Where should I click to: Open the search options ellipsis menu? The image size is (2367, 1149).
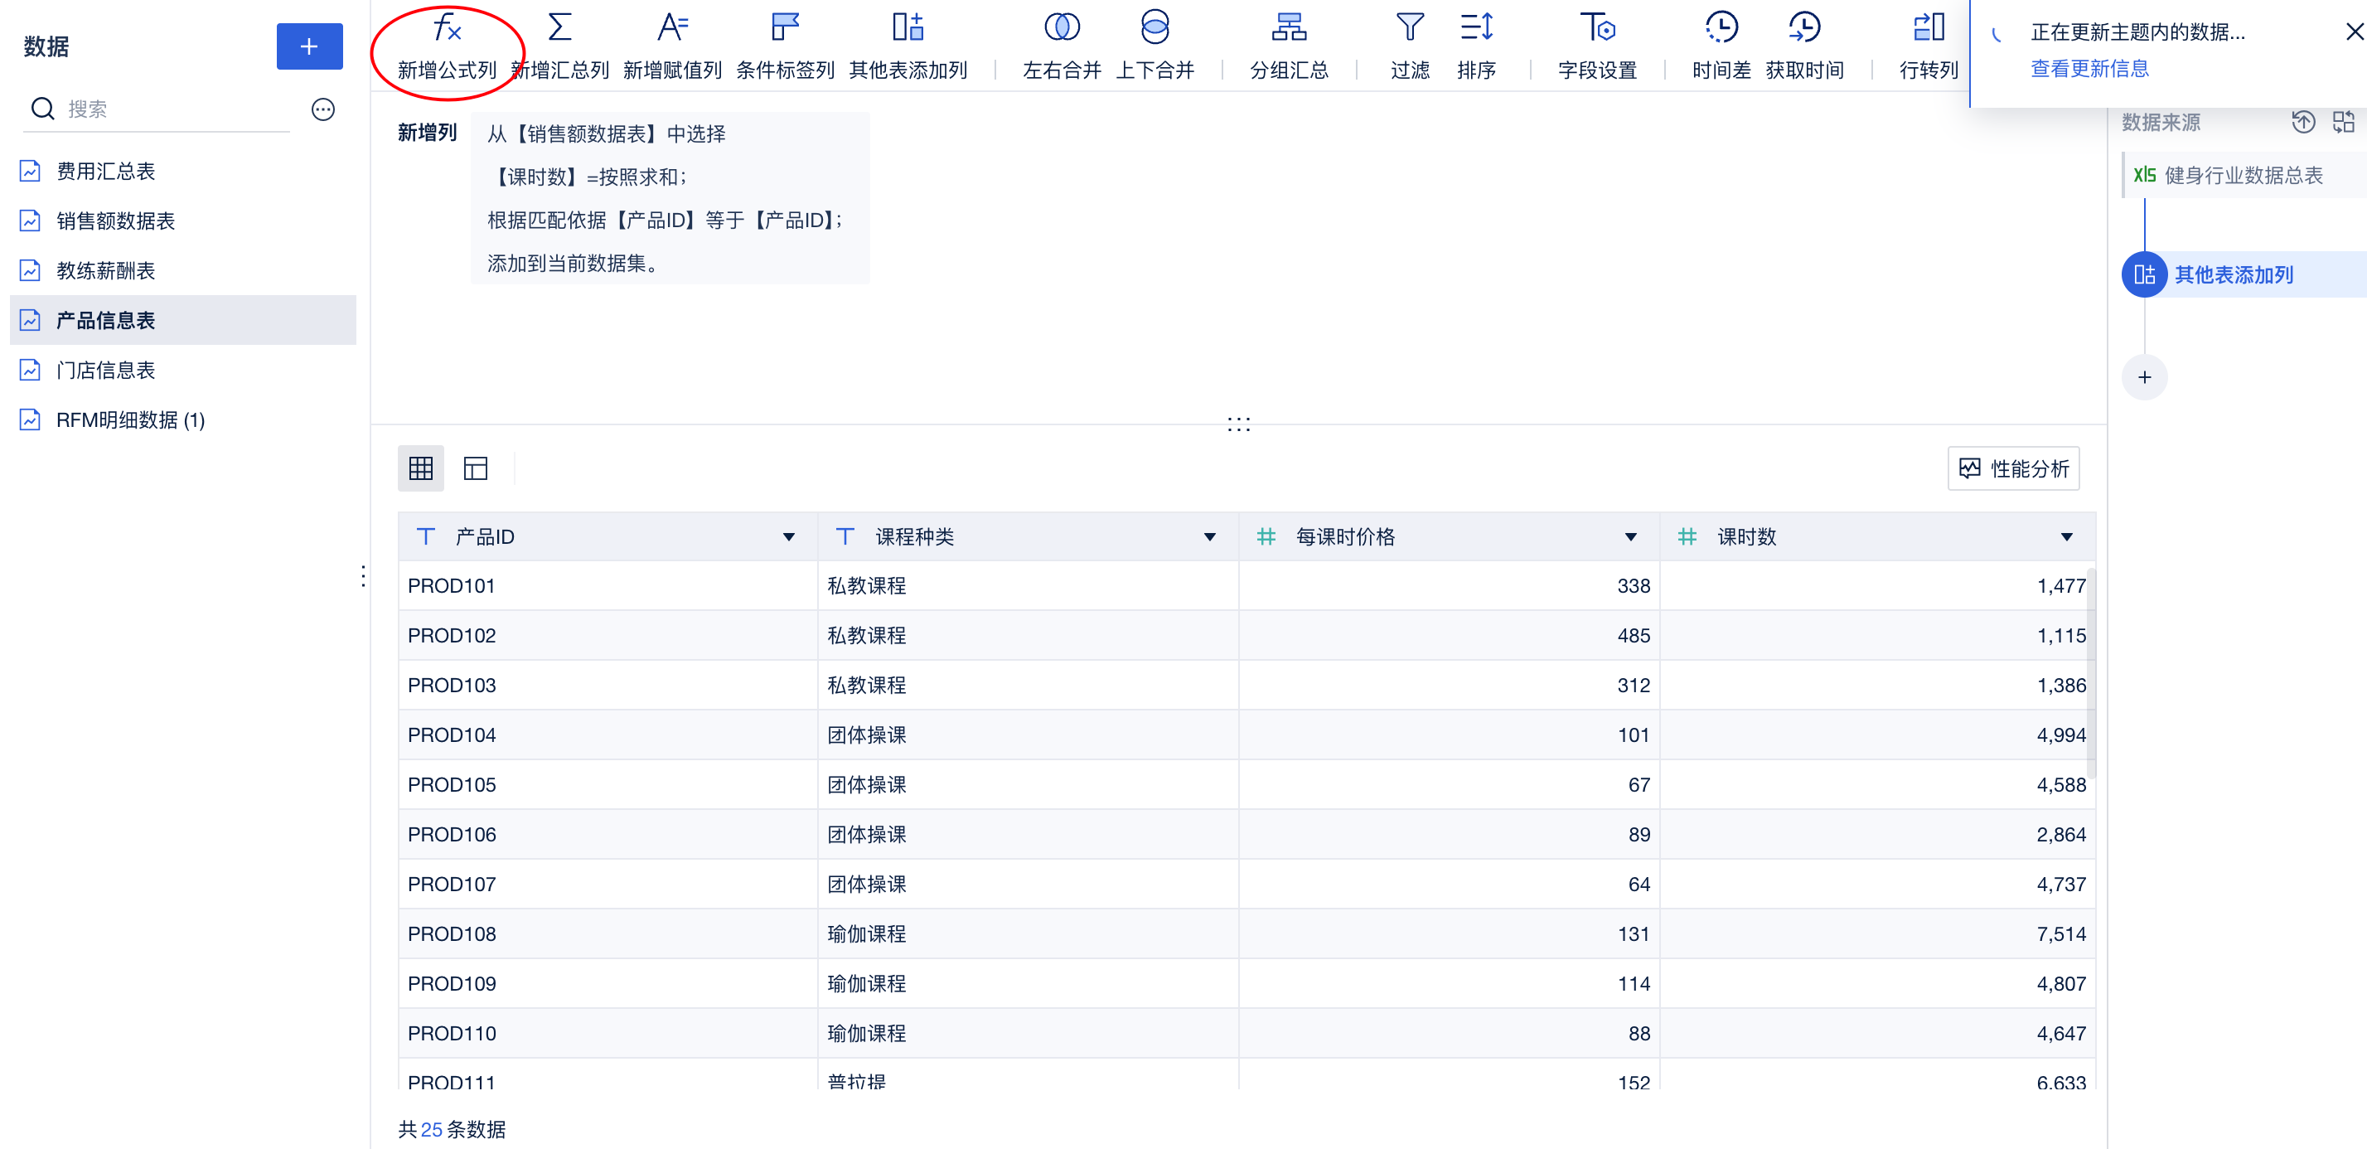coord(322,109)
